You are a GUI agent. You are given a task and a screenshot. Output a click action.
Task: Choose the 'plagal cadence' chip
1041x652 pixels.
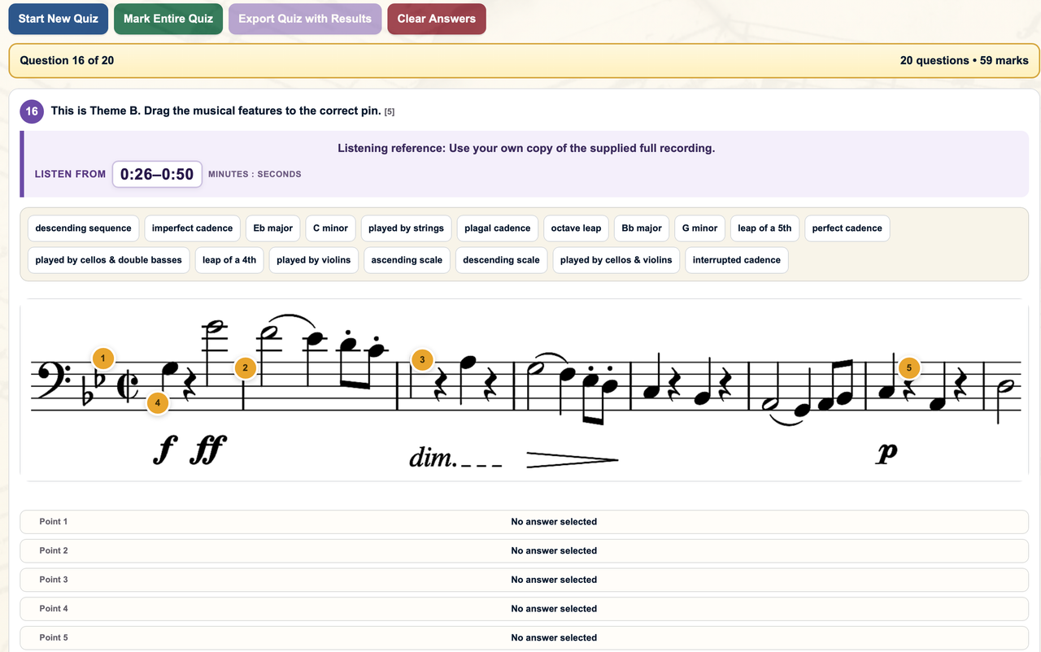click(498, 228)
